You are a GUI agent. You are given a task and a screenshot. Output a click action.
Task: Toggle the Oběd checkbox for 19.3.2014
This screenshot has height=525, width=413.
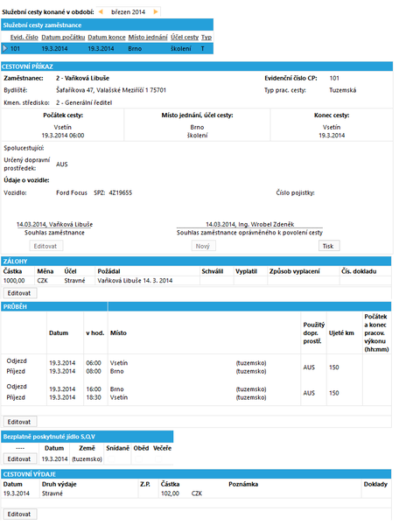(139, 459)
